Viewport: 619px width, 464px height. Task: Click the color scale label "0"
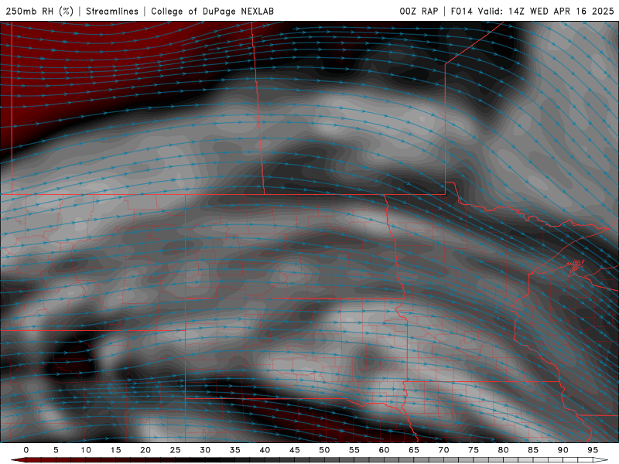click(26, 450)
